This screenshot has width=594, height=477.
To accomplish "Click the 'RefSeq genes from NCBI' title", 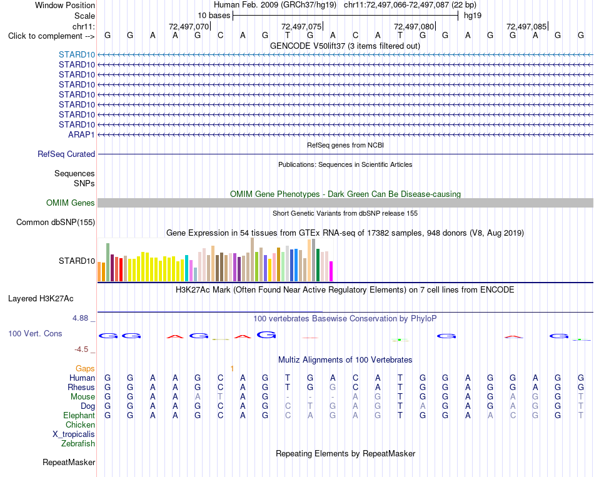I will pos(346,145).
